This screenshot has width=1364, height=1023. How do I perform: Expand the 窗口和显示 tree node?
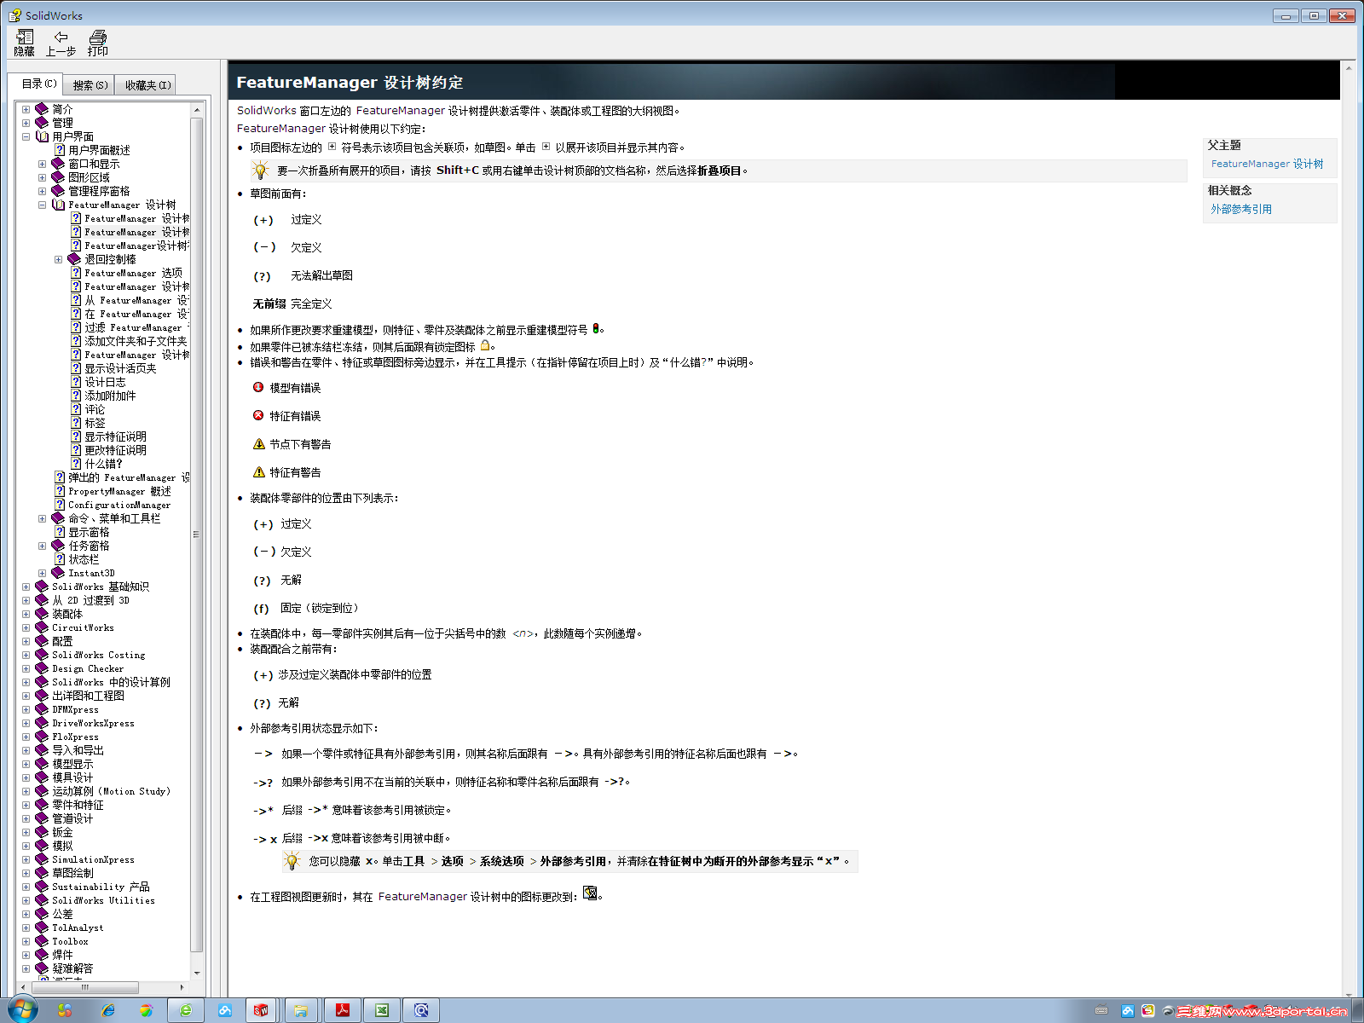click(42, 164)
